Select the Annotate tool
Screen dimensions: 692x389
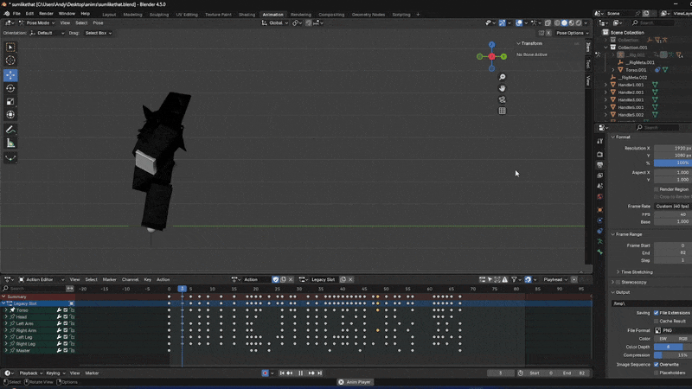[x=10, y=130]
